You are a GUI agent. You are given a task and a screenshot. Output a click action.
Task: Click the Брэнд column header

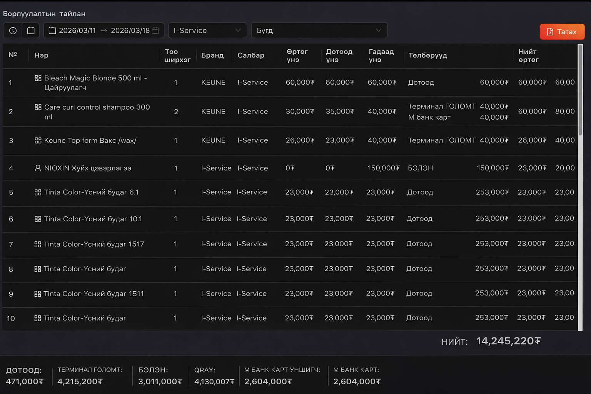[x=212, y=55]
